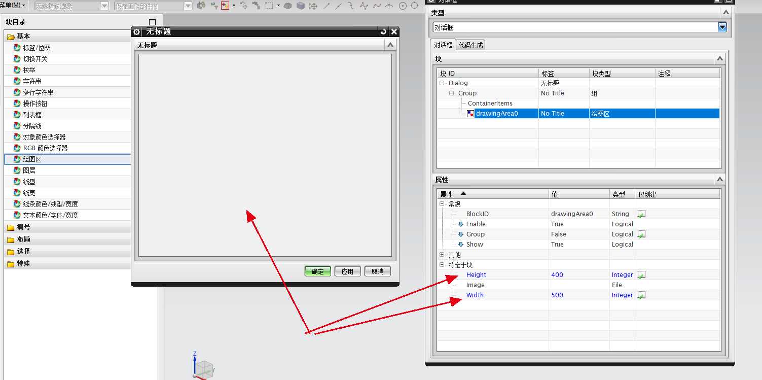Switch to the 对话框 tab
762x380 pixels.
click(x=443, y=45)
